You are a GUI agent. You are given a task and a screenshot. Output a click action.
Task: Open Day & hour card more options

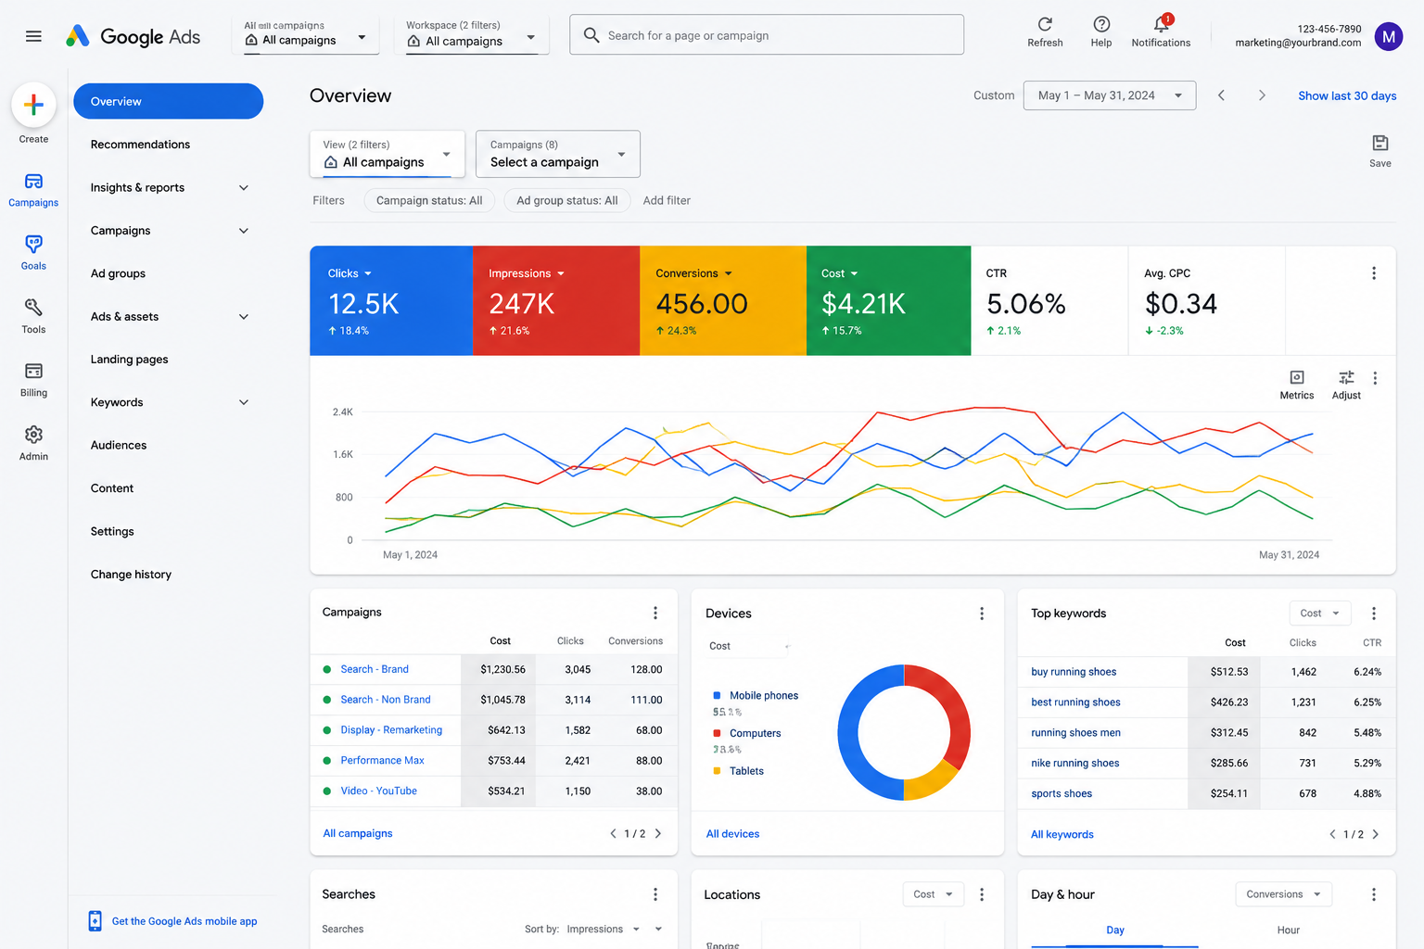pos(1374,894)
